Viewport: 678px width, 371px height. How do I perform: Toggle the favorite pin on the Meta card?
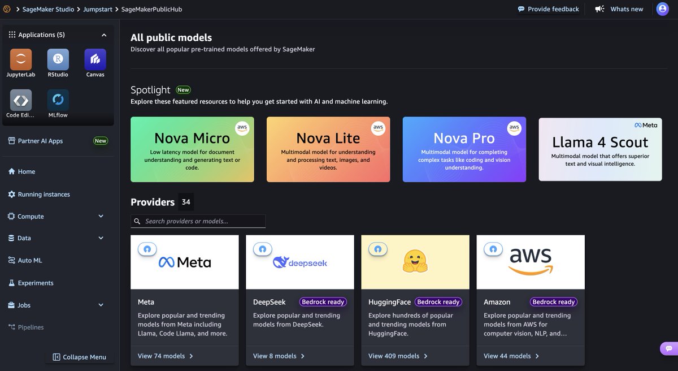click(147, 249)
